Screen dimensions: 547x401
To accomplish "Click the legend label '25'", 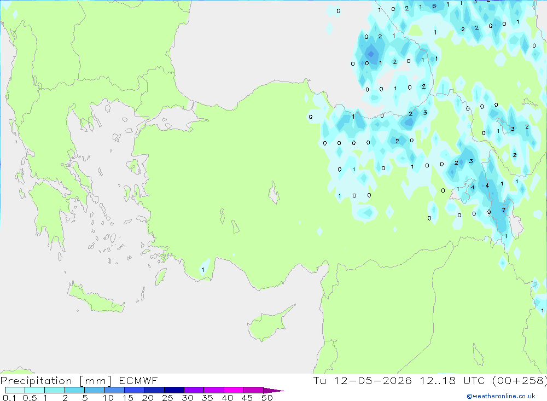I will tap(167, 398).
